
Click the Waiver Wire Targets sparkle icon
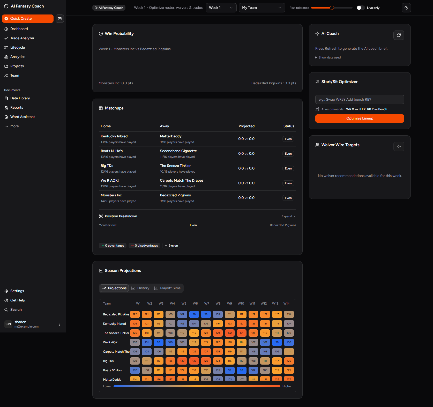pos(399,146)
